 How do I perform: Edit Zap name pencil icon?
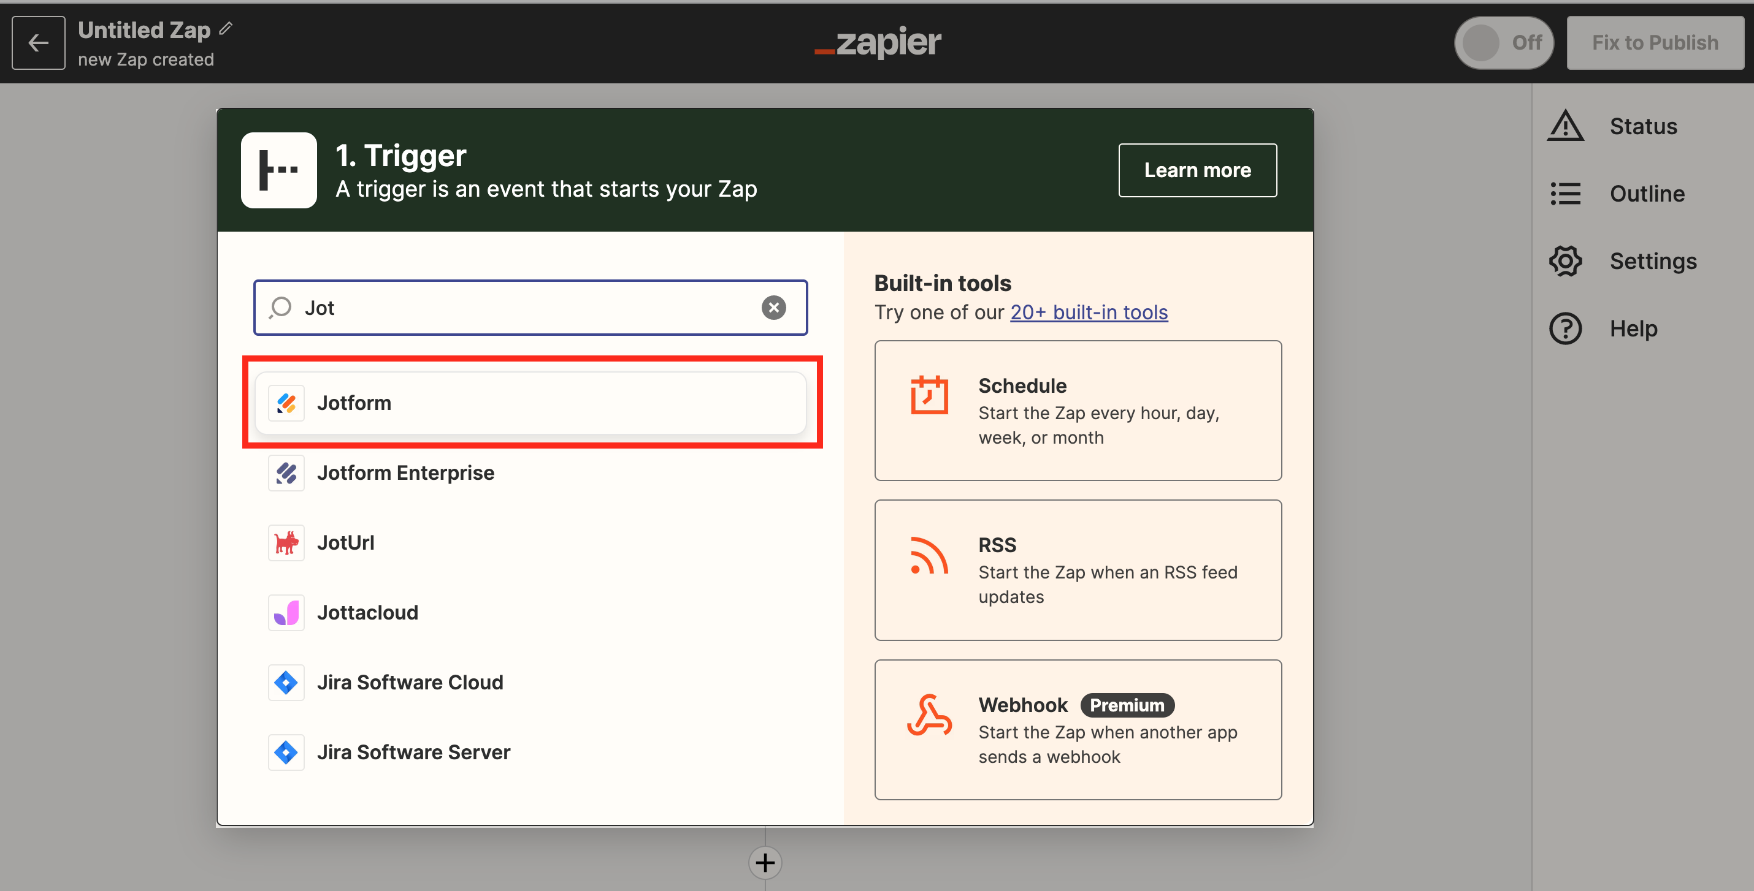point(226,29)
